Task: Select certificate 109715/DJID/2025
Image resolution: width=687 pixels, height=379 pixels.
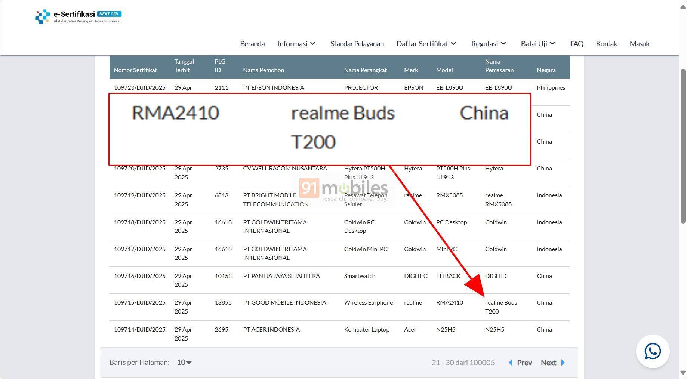Action: tap(139, 302)
